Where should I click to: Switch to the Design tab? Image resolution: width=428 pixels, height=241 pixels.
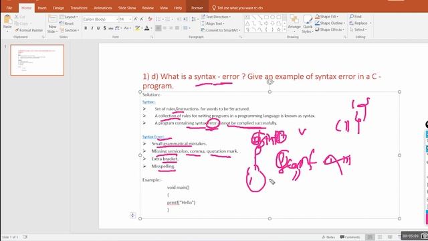[x=58, y=8]
